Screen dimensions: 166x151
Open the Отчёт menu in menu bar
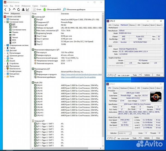coord(17,6)
